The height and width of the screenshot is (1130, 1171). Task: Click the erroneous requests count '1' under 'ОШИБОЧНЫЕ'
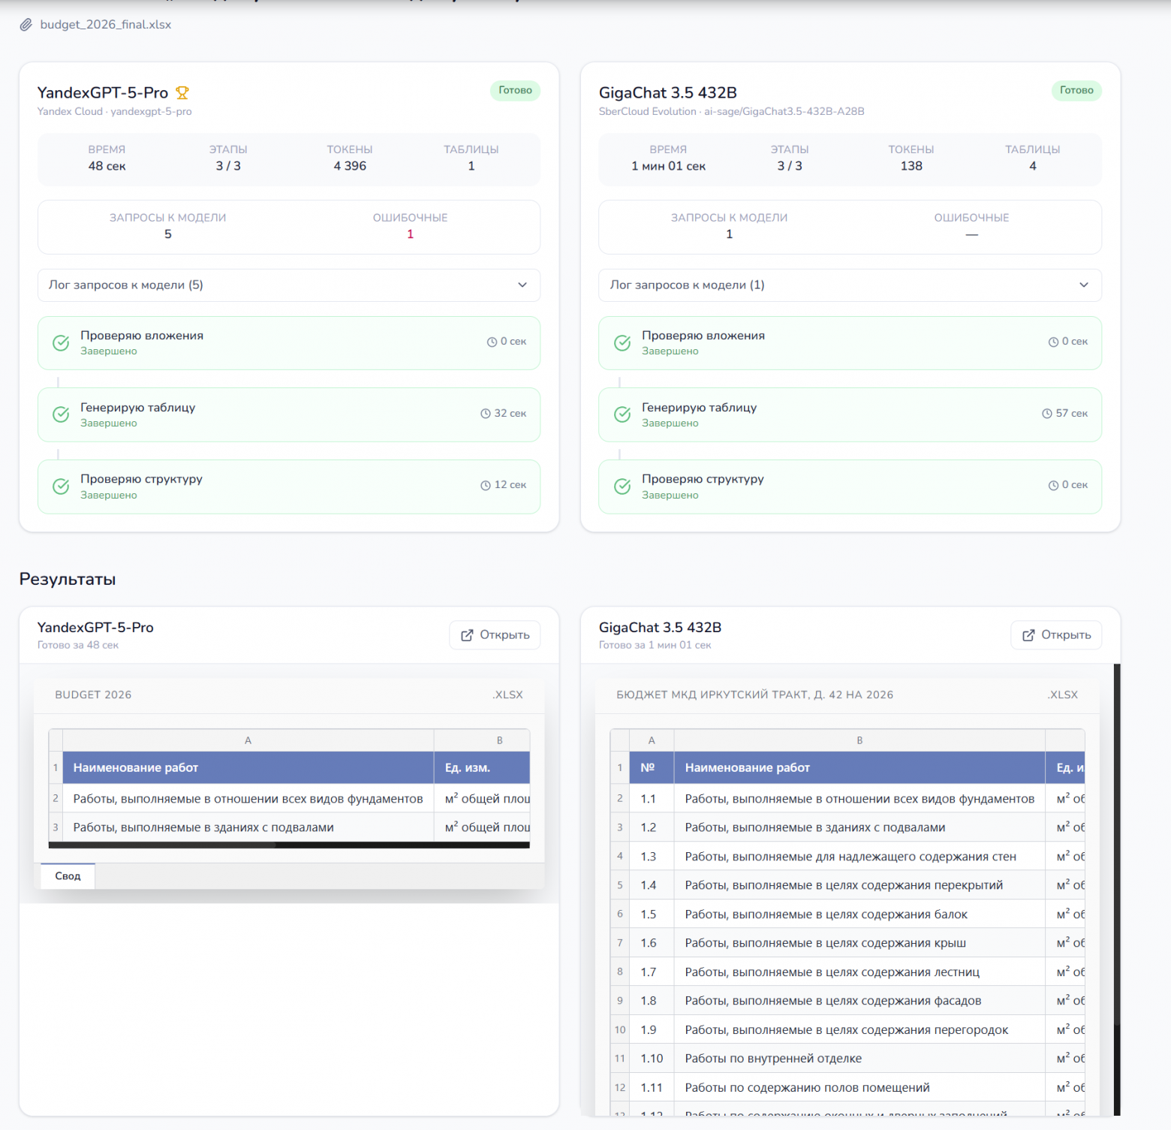(411, 234)
